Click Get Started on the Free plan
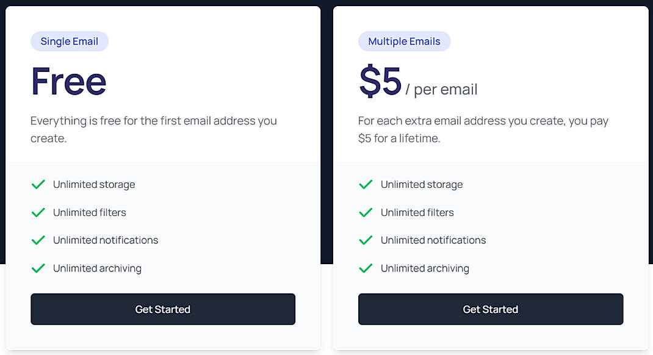Image resolution: width=653 pixels, height=355 pixels. click(x=162, y=309)
